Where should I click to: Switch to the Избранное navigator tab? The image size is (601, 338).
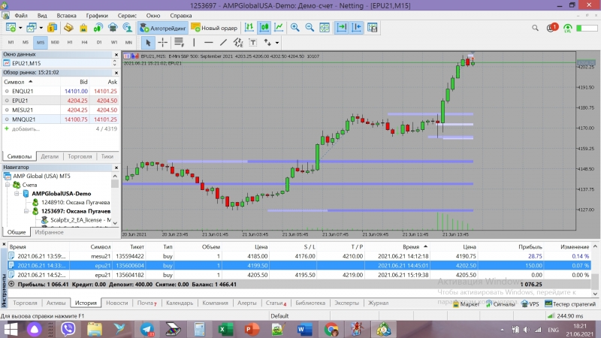(49, 232)
